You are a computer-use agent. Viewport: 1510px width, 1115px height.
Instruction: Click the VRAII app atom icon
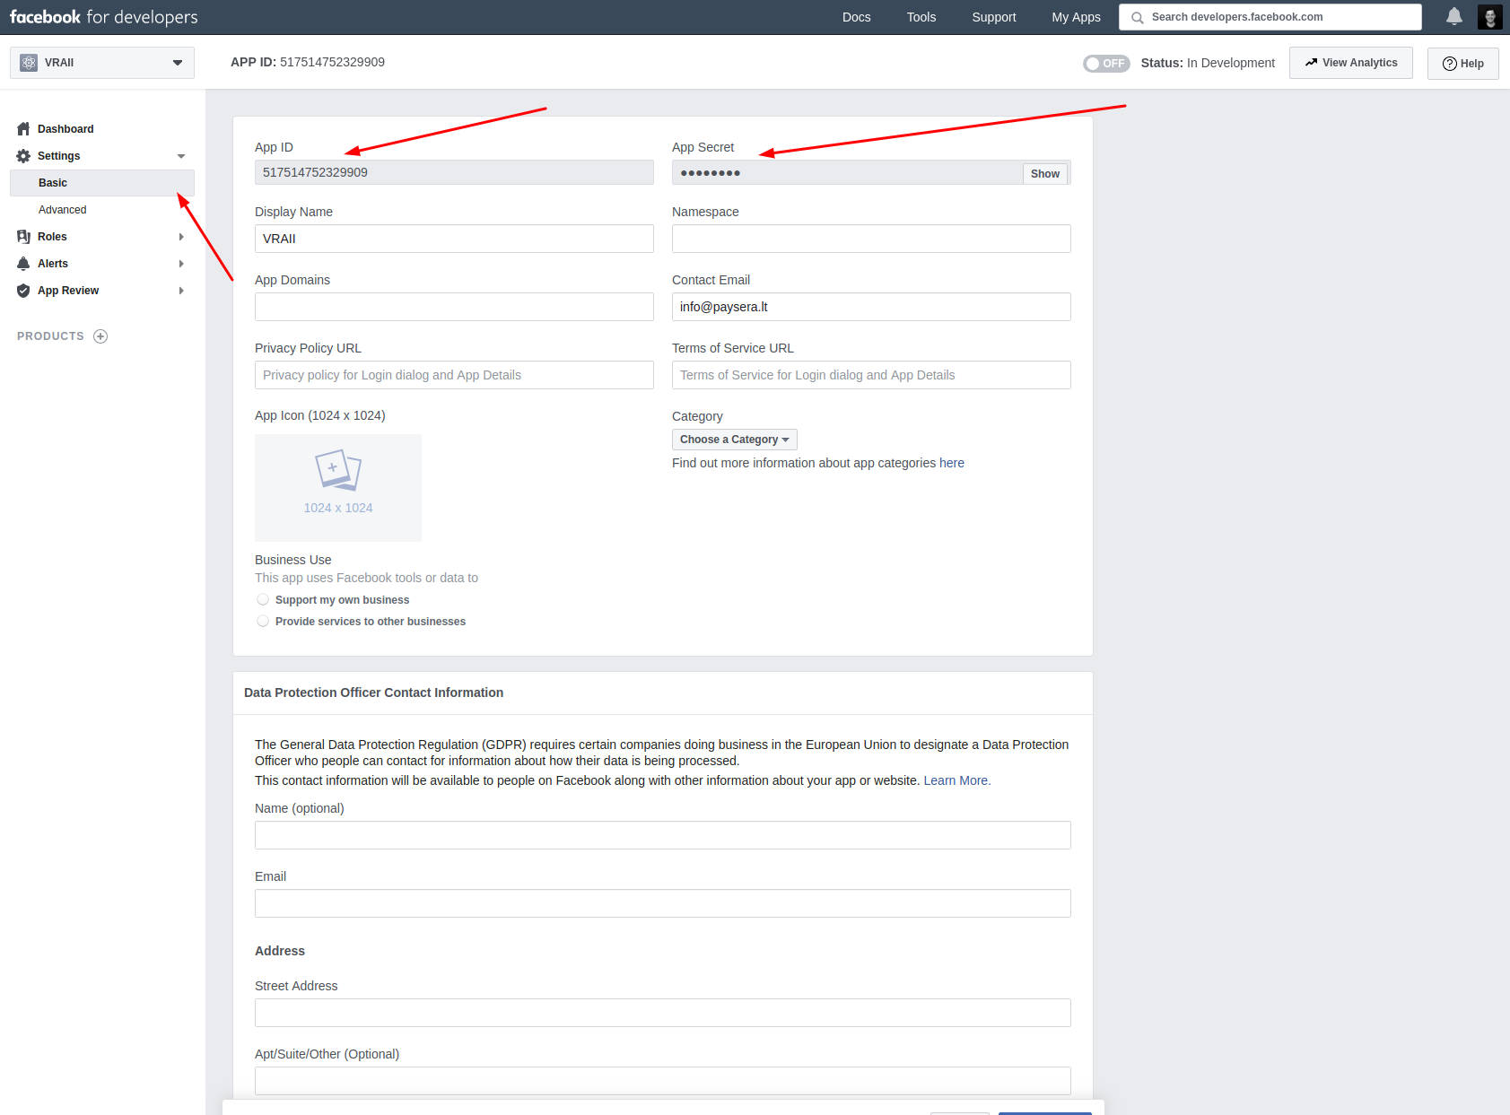coord(29,63)
